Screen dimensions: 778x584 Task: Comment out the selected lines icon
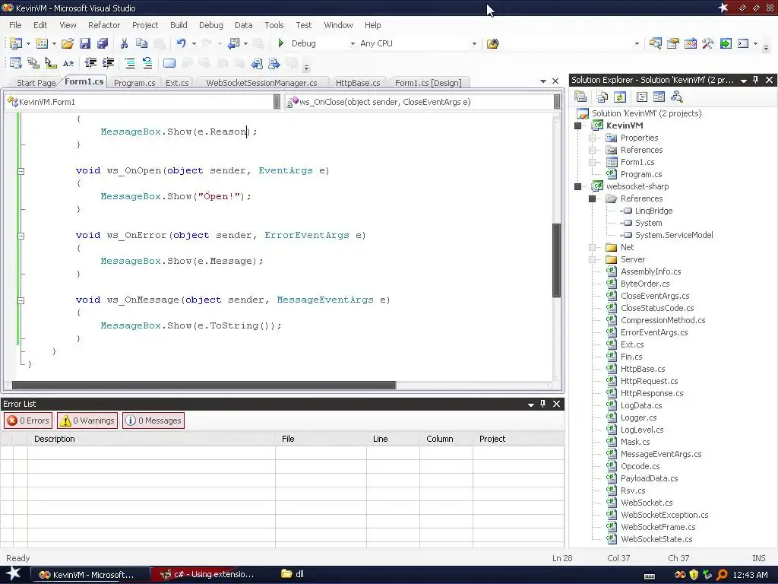tap(130, 63)
